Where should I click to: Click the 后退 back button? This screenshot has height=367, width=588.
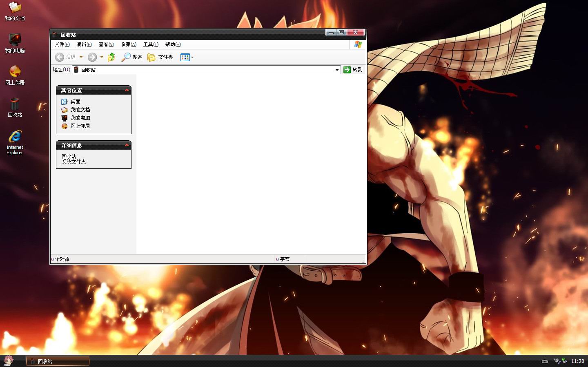click(x=66, y=57)
